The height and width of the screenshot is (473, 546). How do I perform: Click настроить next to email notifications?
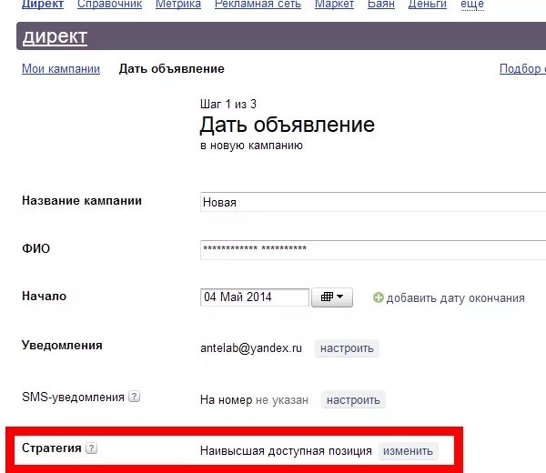[347, 348]
